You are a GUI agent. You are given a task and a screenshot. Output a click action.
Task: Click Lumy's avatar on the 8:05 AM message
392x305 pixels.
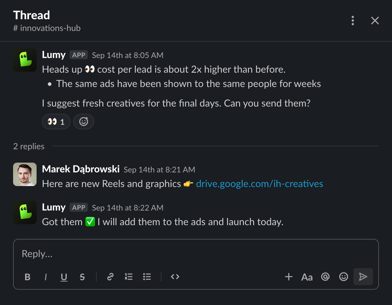pos(25,60)
